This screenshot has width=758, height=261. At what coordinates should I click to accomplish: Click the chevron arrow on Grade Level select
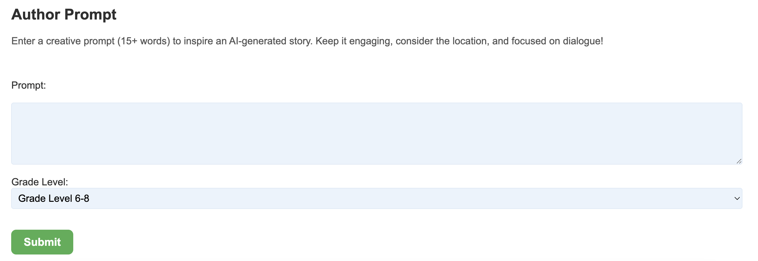(x=737, y=198)
